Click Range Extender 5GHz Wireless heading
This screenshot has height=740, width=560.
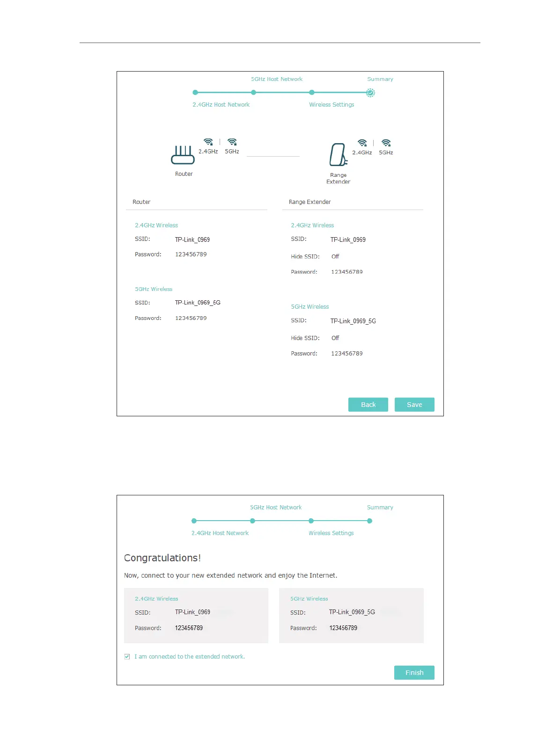click(310, 307)
